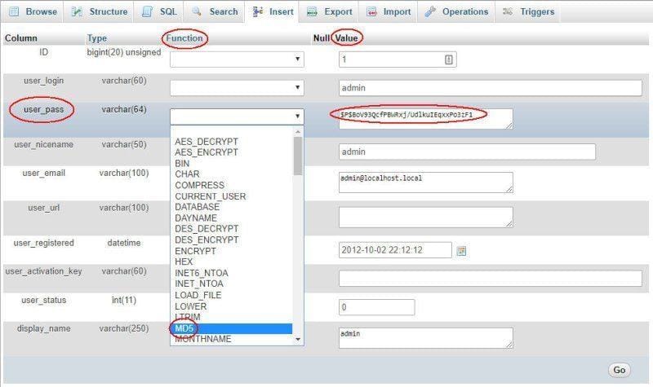Screen dimensions: 653x387
Task: Click the Function column header
Action: coord(184,38)
